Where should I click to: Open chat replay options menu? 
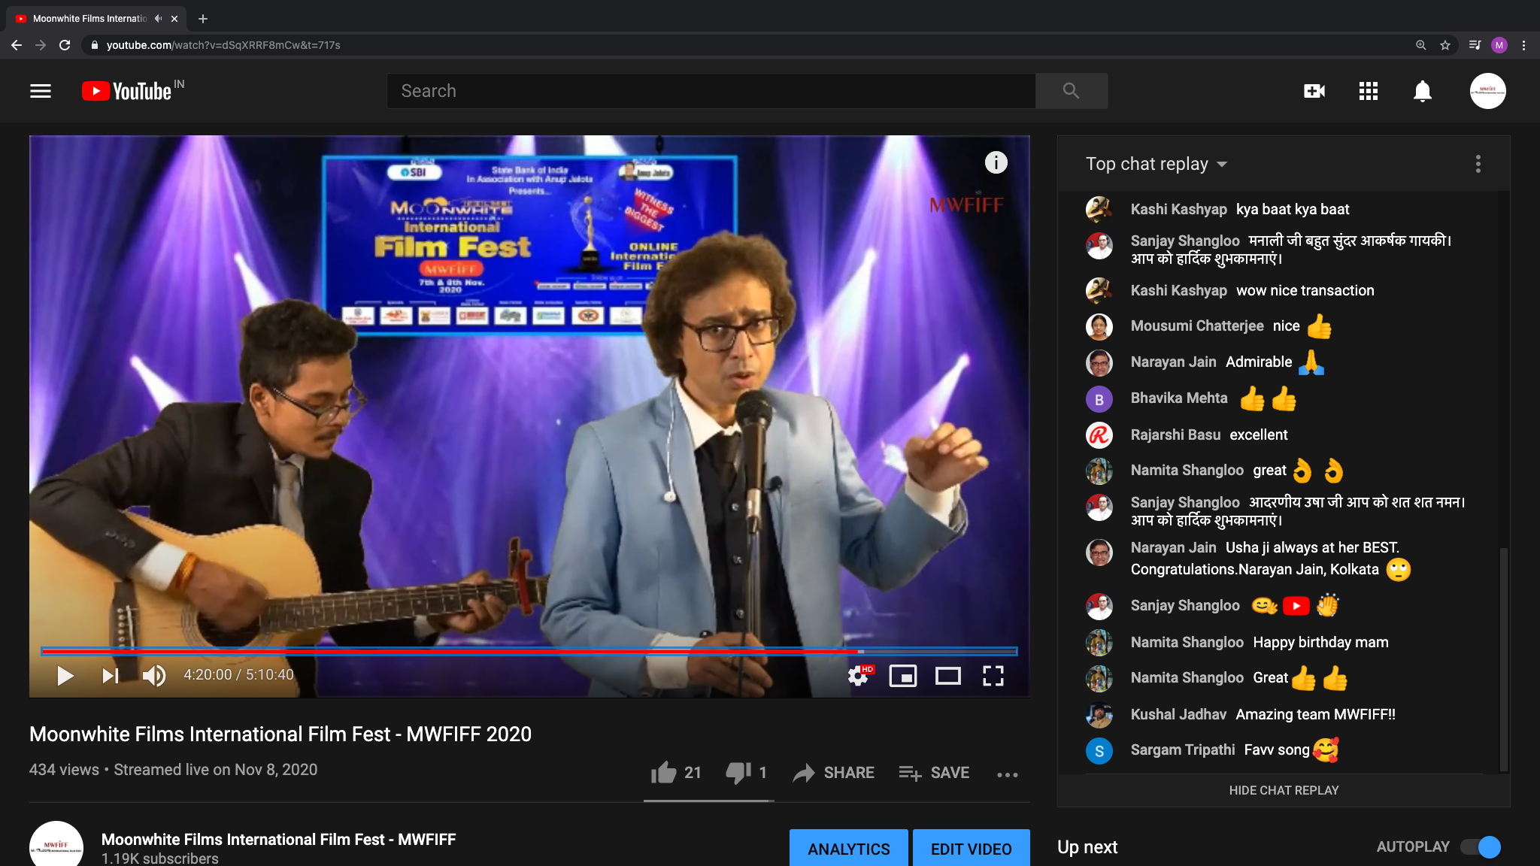[1478, 164]
